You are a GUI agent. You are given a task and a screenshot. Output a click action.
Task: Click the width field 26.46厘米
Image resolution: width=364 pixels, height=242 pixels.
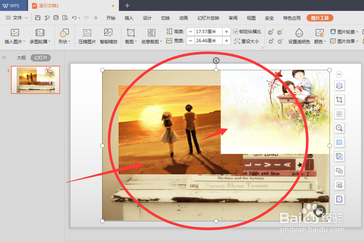[x=208, y=41]
